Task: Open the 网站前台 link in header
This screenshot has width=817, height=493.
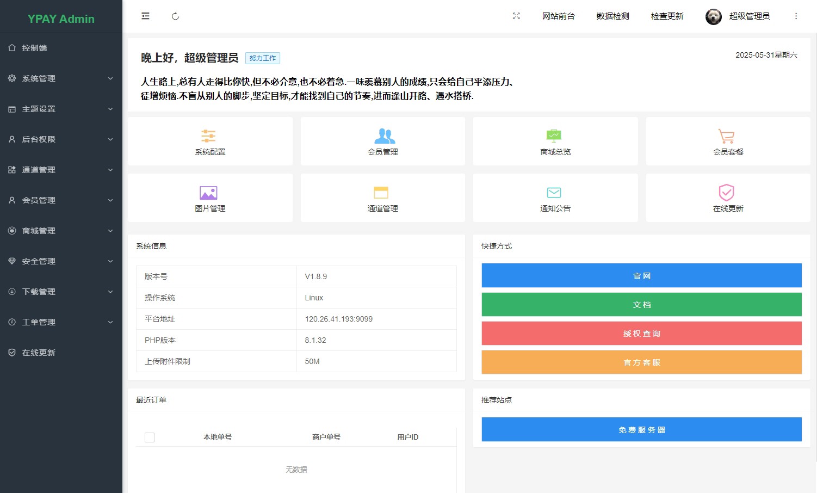Action: pos(558,16)
